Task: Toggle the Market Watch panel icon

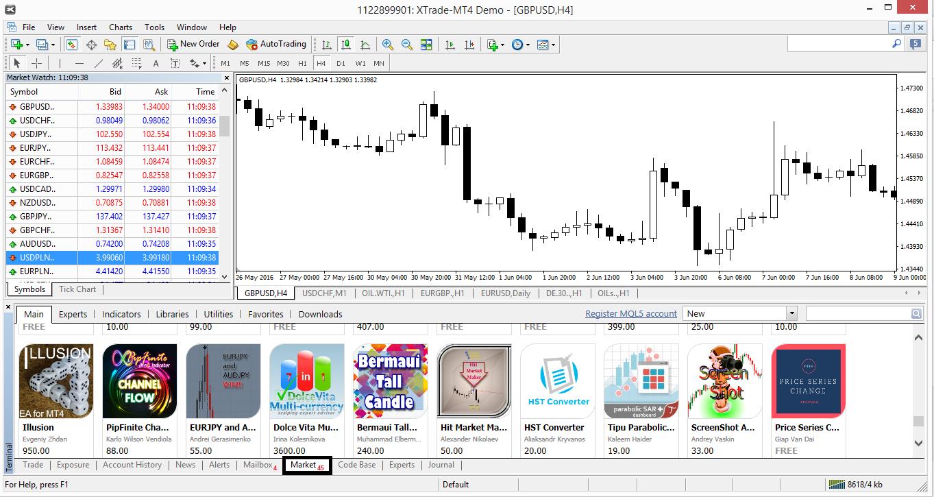Action: tap(72, 45)
